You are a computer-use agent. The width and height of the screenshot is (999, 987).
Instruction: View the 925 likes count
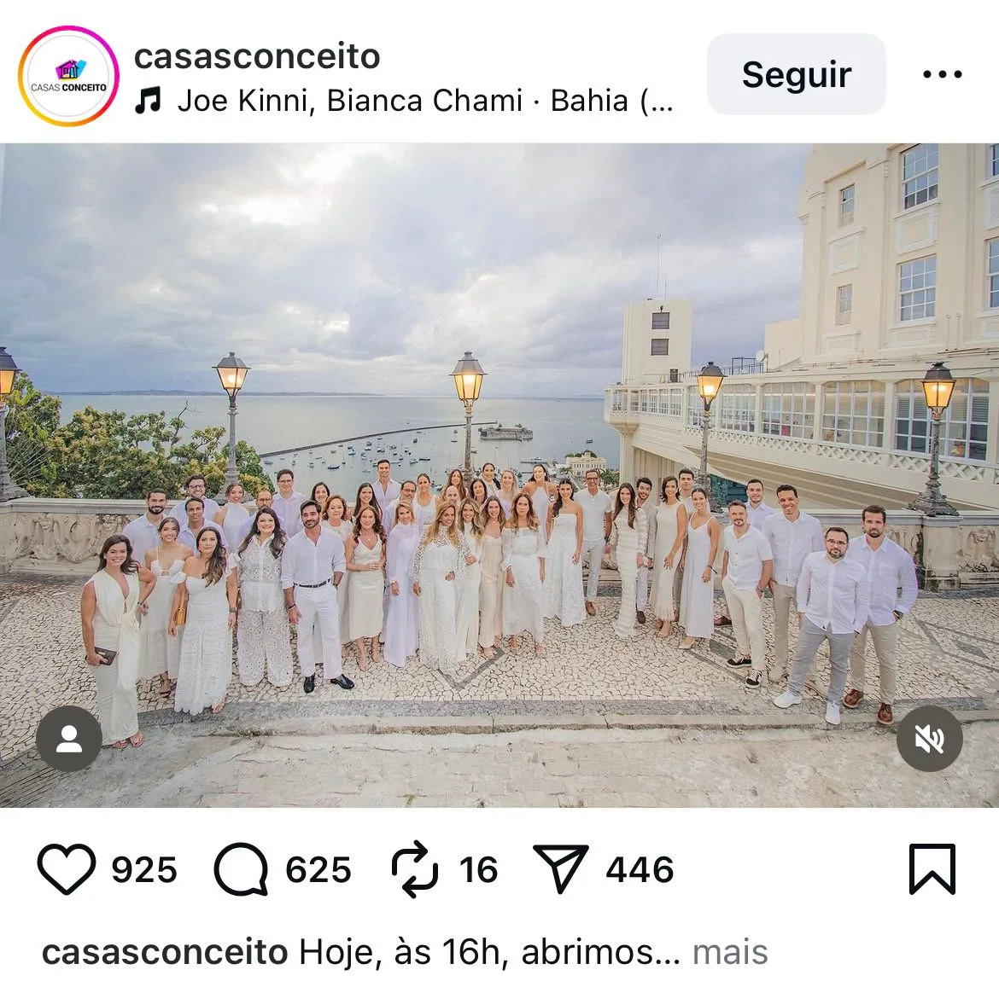pos(144,870)
